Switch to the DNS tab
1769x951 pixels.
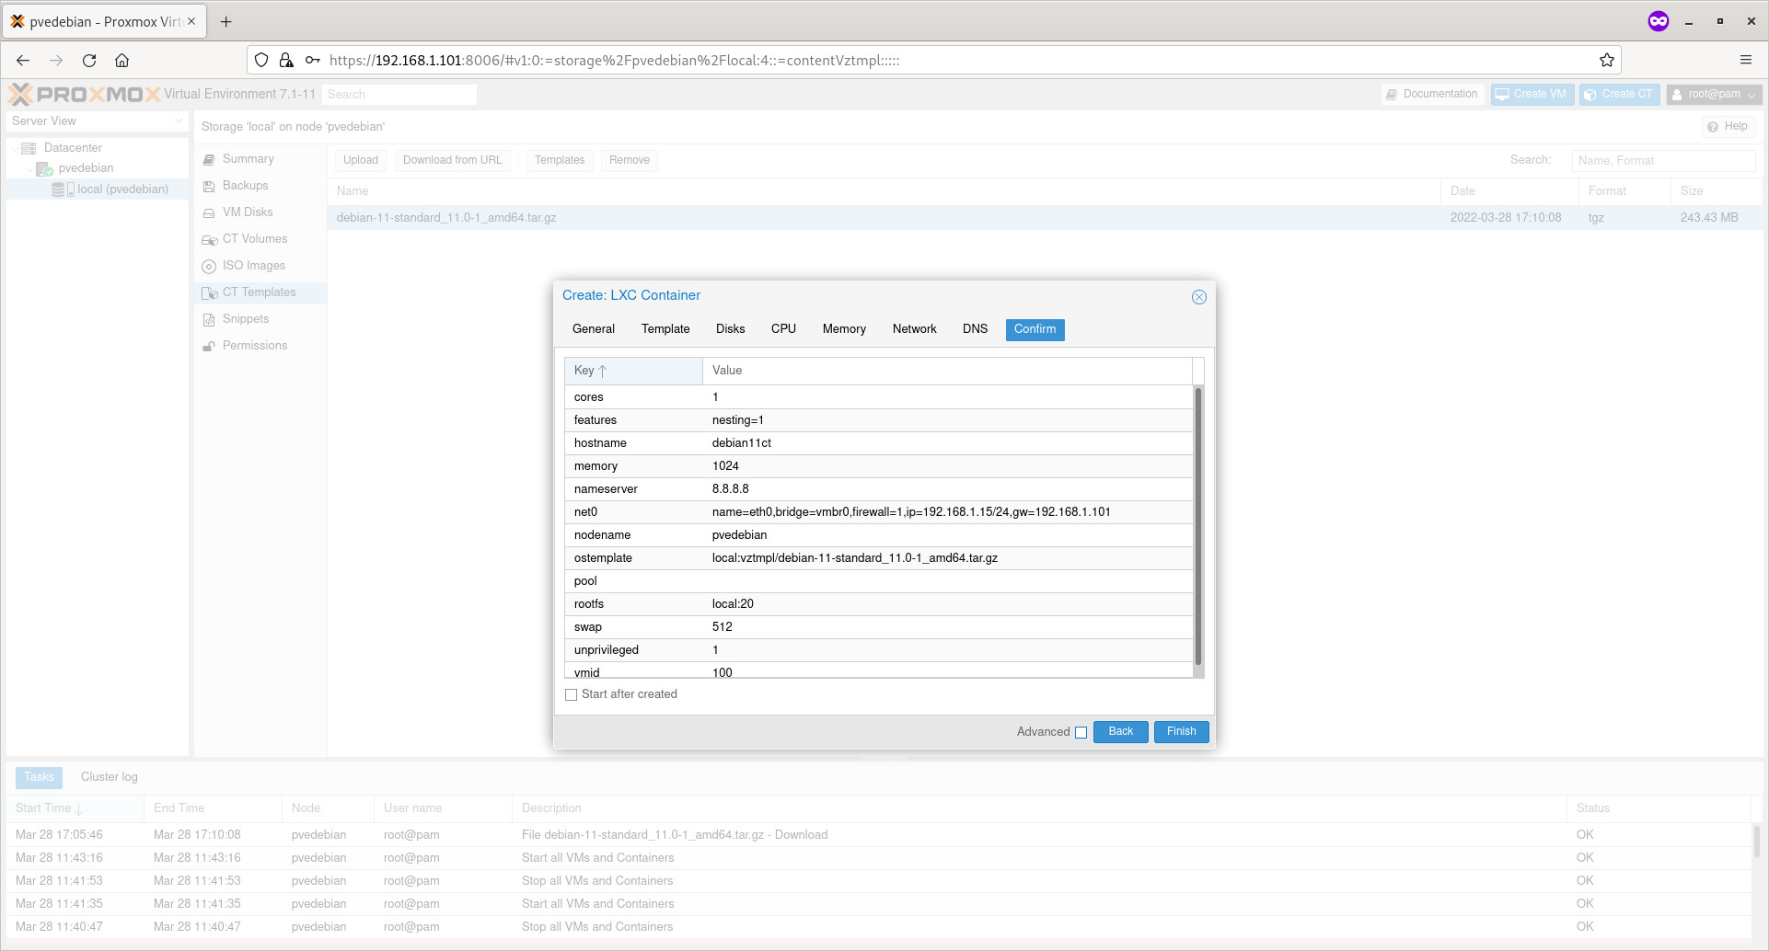pos(975,329)
